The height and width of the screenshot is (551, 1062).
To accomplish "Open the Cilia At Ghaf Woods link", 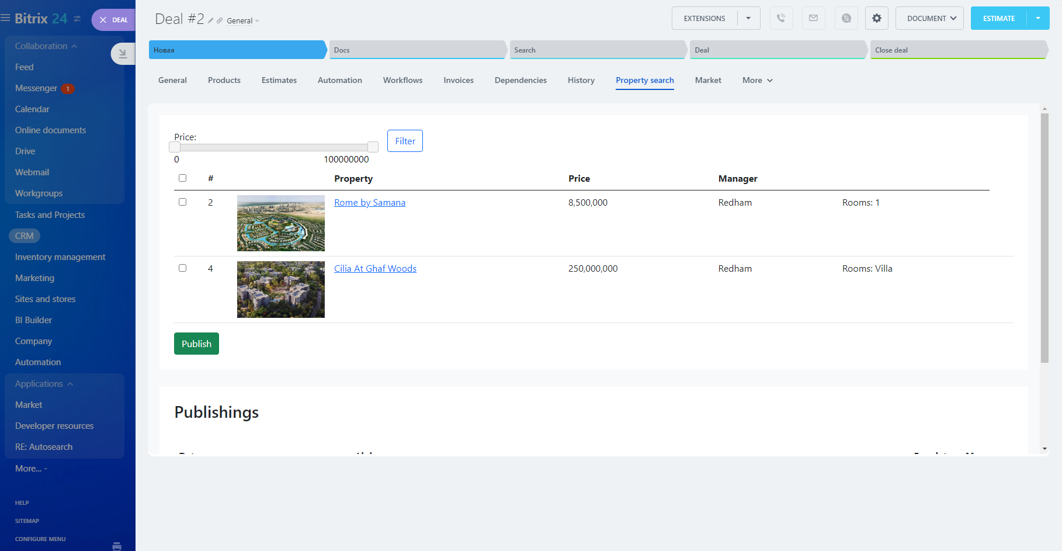I will [x=375, y=269].
